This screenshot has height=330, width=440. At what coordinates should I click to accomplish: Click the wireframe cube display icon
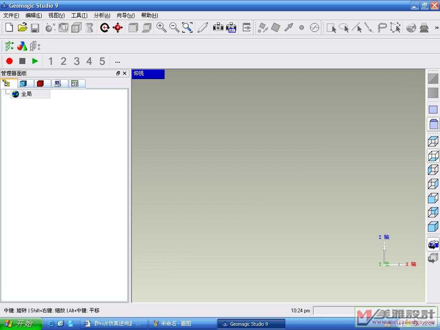64,27
